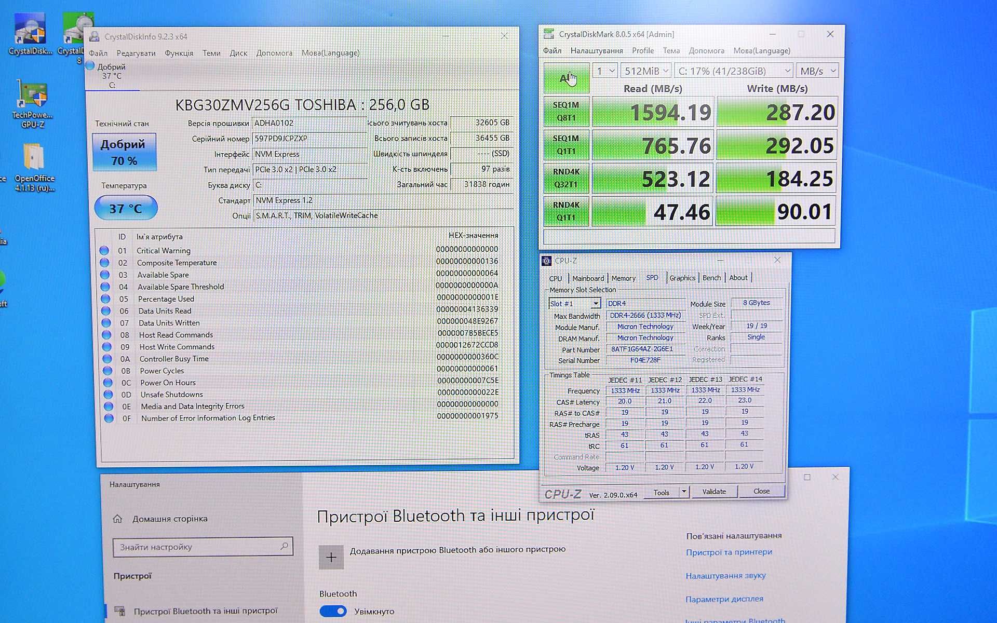Click Validate button in CPU-Z
Screen dimensions: 997x623
pos(714,491)
